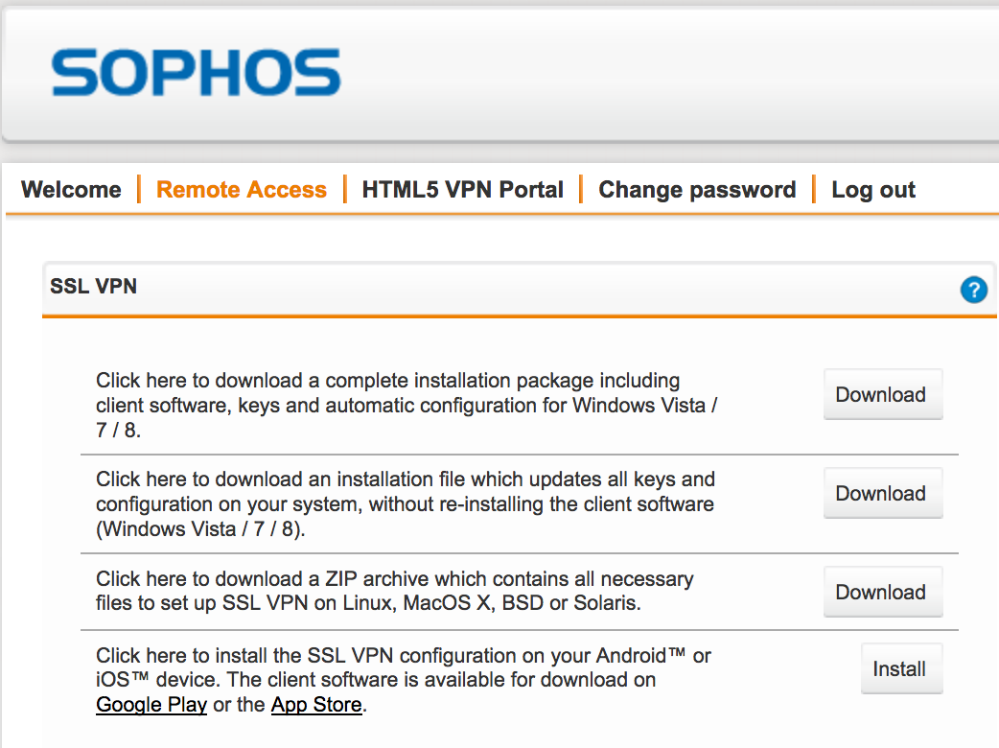The image size is (999, 748).
Task: Log out of the user portal
Action: point(873,190)
